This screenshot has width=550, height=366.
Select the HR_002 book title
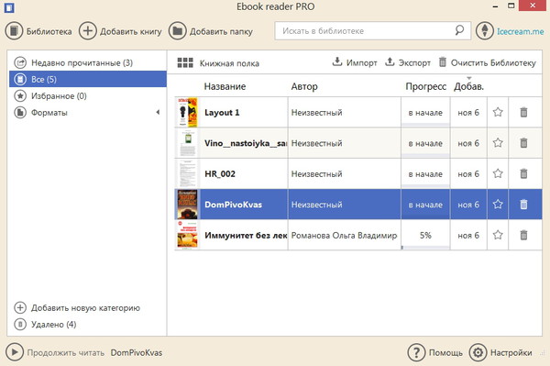[x=220, y=174]
